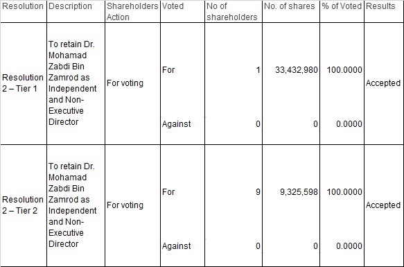Click Tier 1 description about Dr. Mohamad
The image size is (404, 267).
pyautogui.click(x=72, y=83)
